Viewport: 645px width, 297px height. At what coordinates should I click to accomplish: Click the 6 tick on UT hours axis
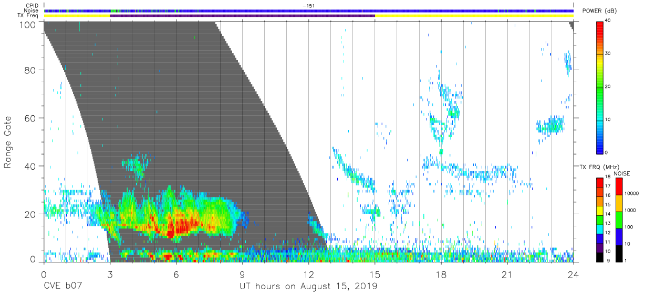(176, 274)
